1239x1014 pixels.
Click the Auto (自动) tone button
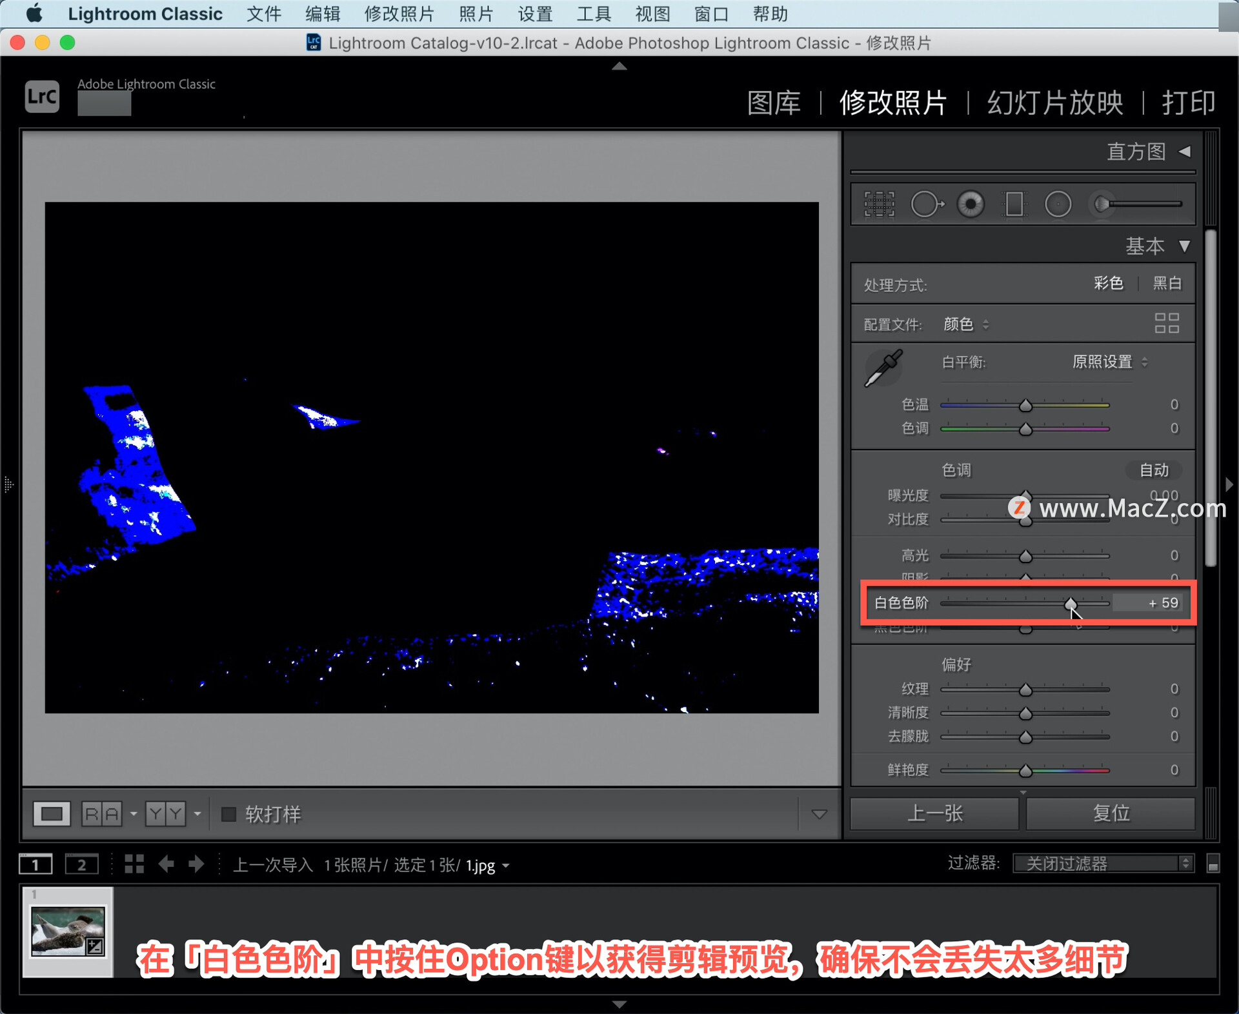tap(1154, 470)
